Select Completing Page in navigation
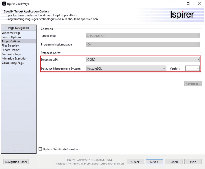205x169 pixels. [x=13, y=63]
